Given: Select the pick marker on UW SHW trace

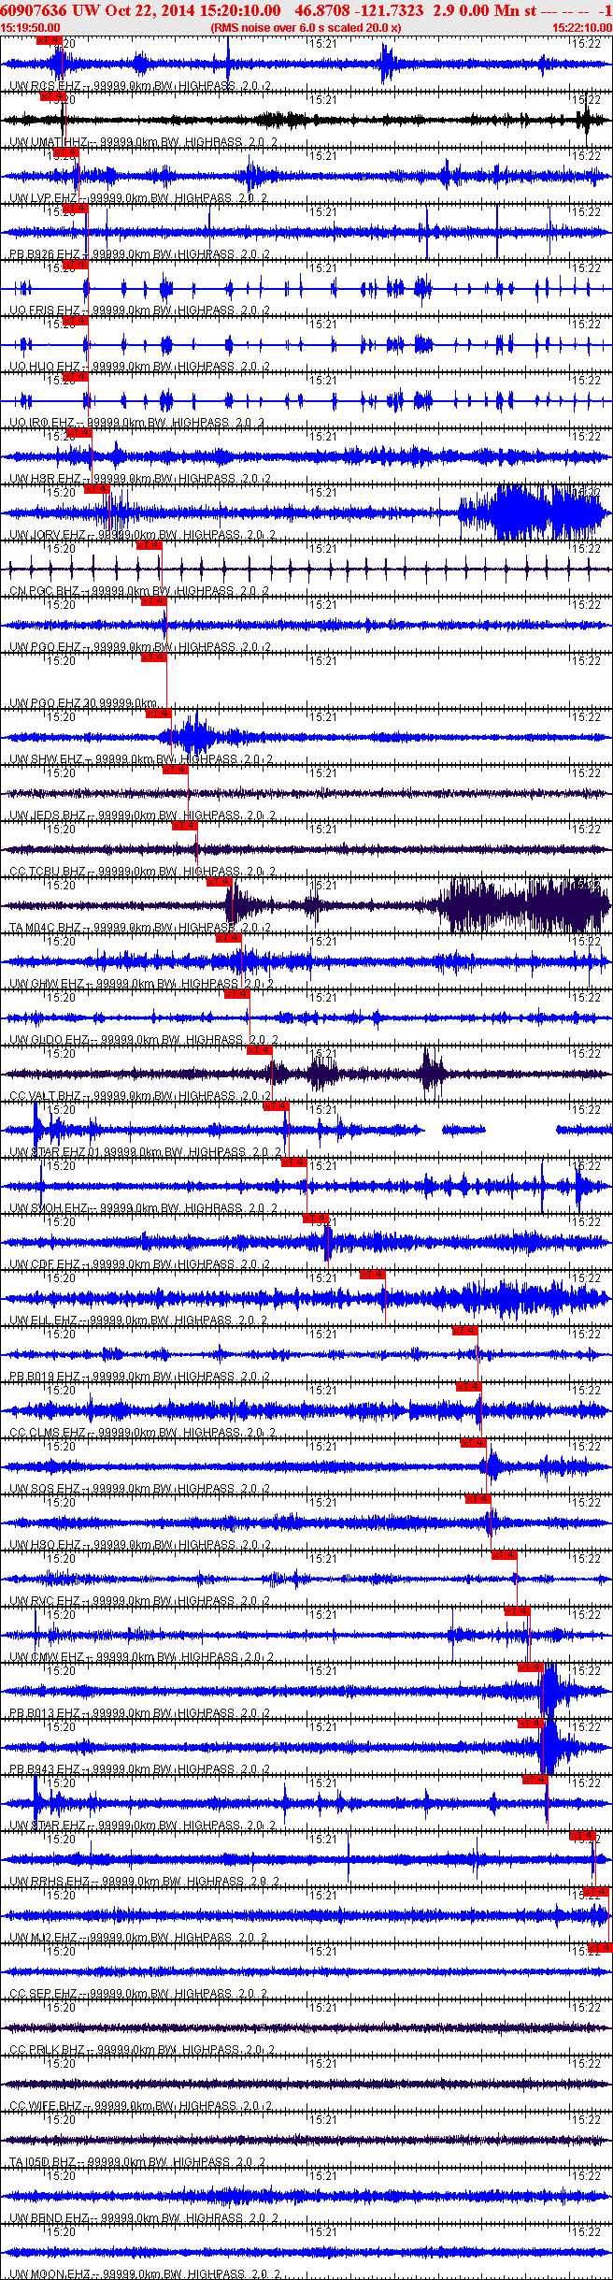Looking at the screenshot, I should [x=159, y=714].
